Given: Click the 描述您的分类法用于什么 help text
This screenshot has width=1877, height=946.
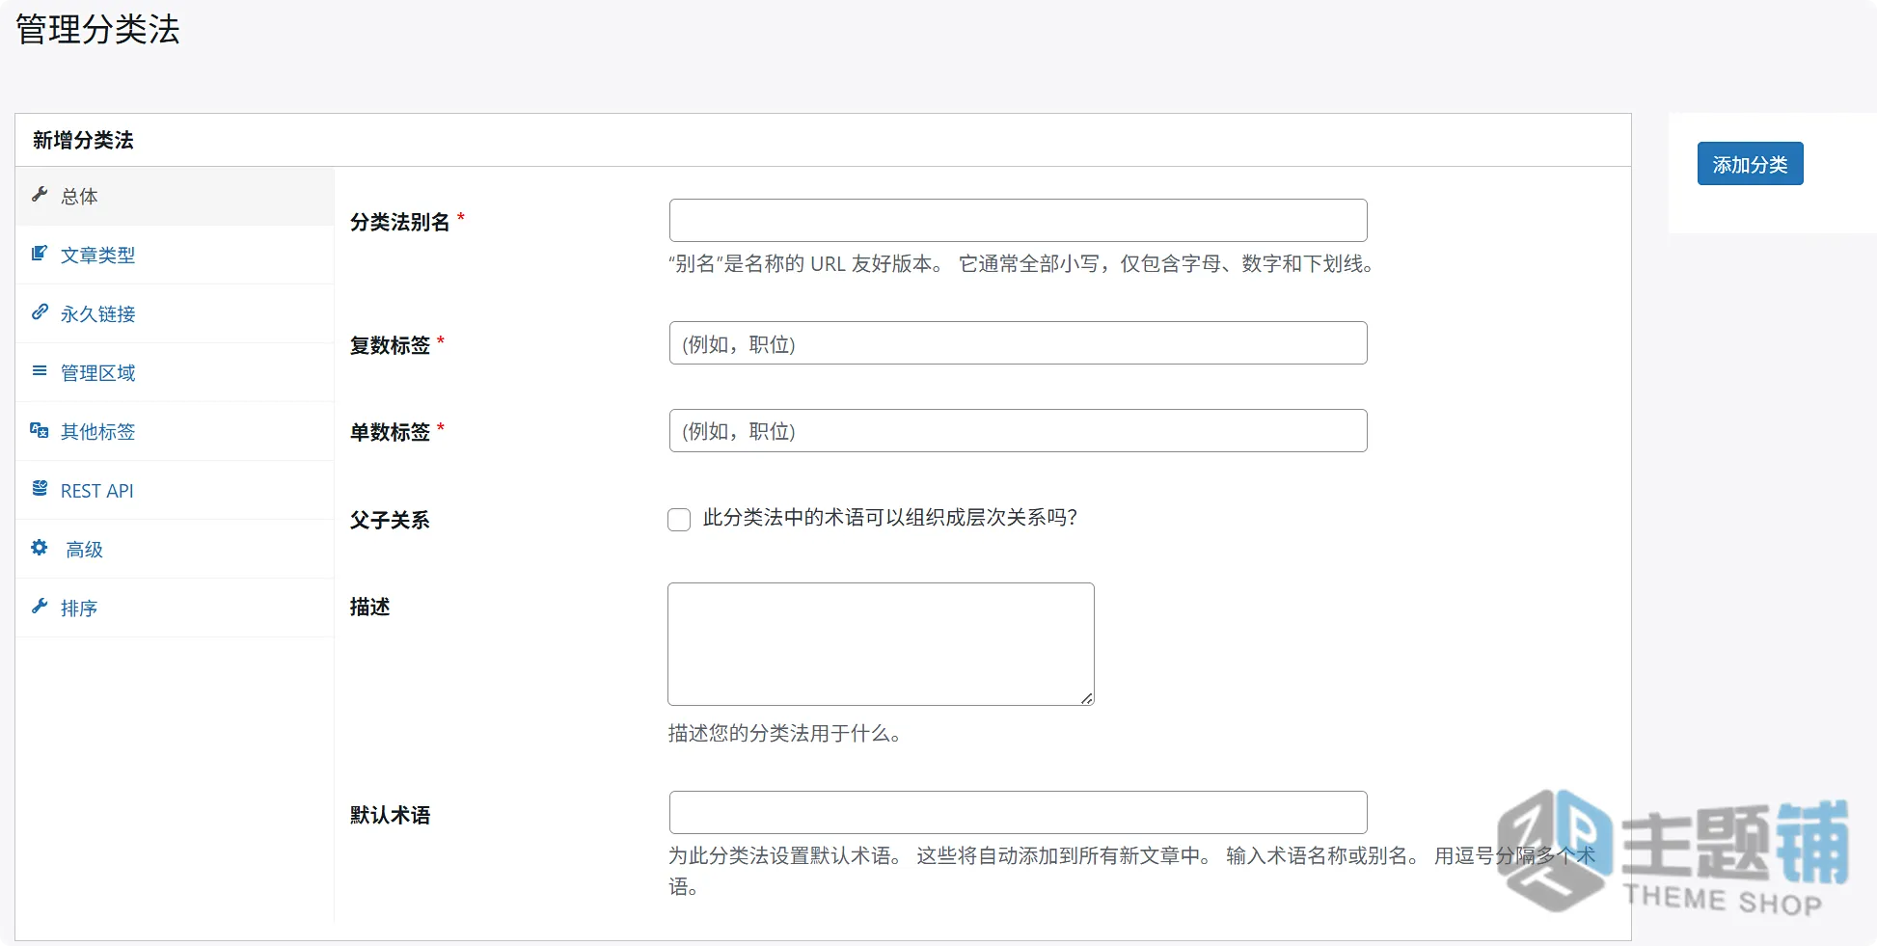Looking at the screenshot, I should click(784, 734).
